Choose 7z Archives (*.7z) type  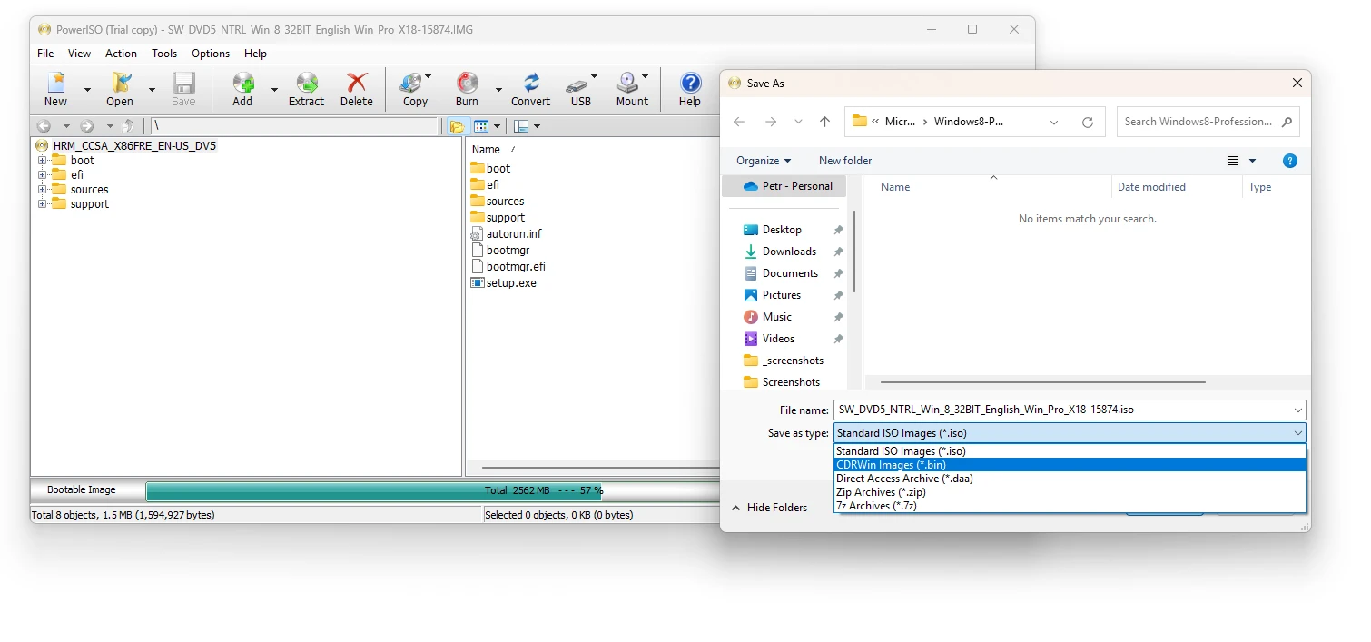coord(1070,506)
